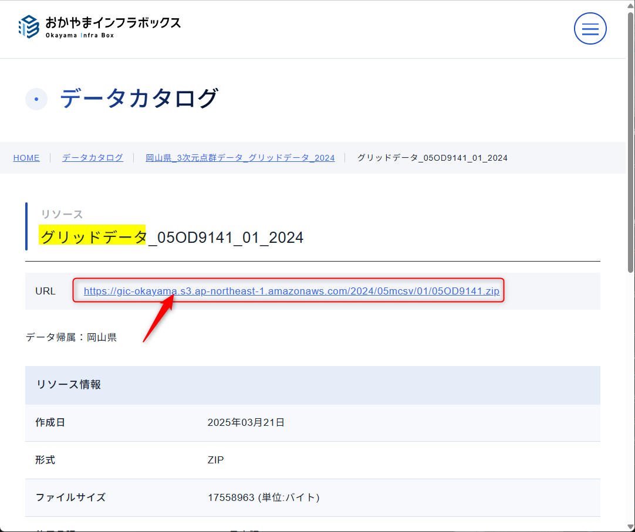This screenshot has width=635, height=532.
Task: Click the current breadcrumb グリッドデータ_05OD9141_01_2024
Action: (x=432, y=158)
